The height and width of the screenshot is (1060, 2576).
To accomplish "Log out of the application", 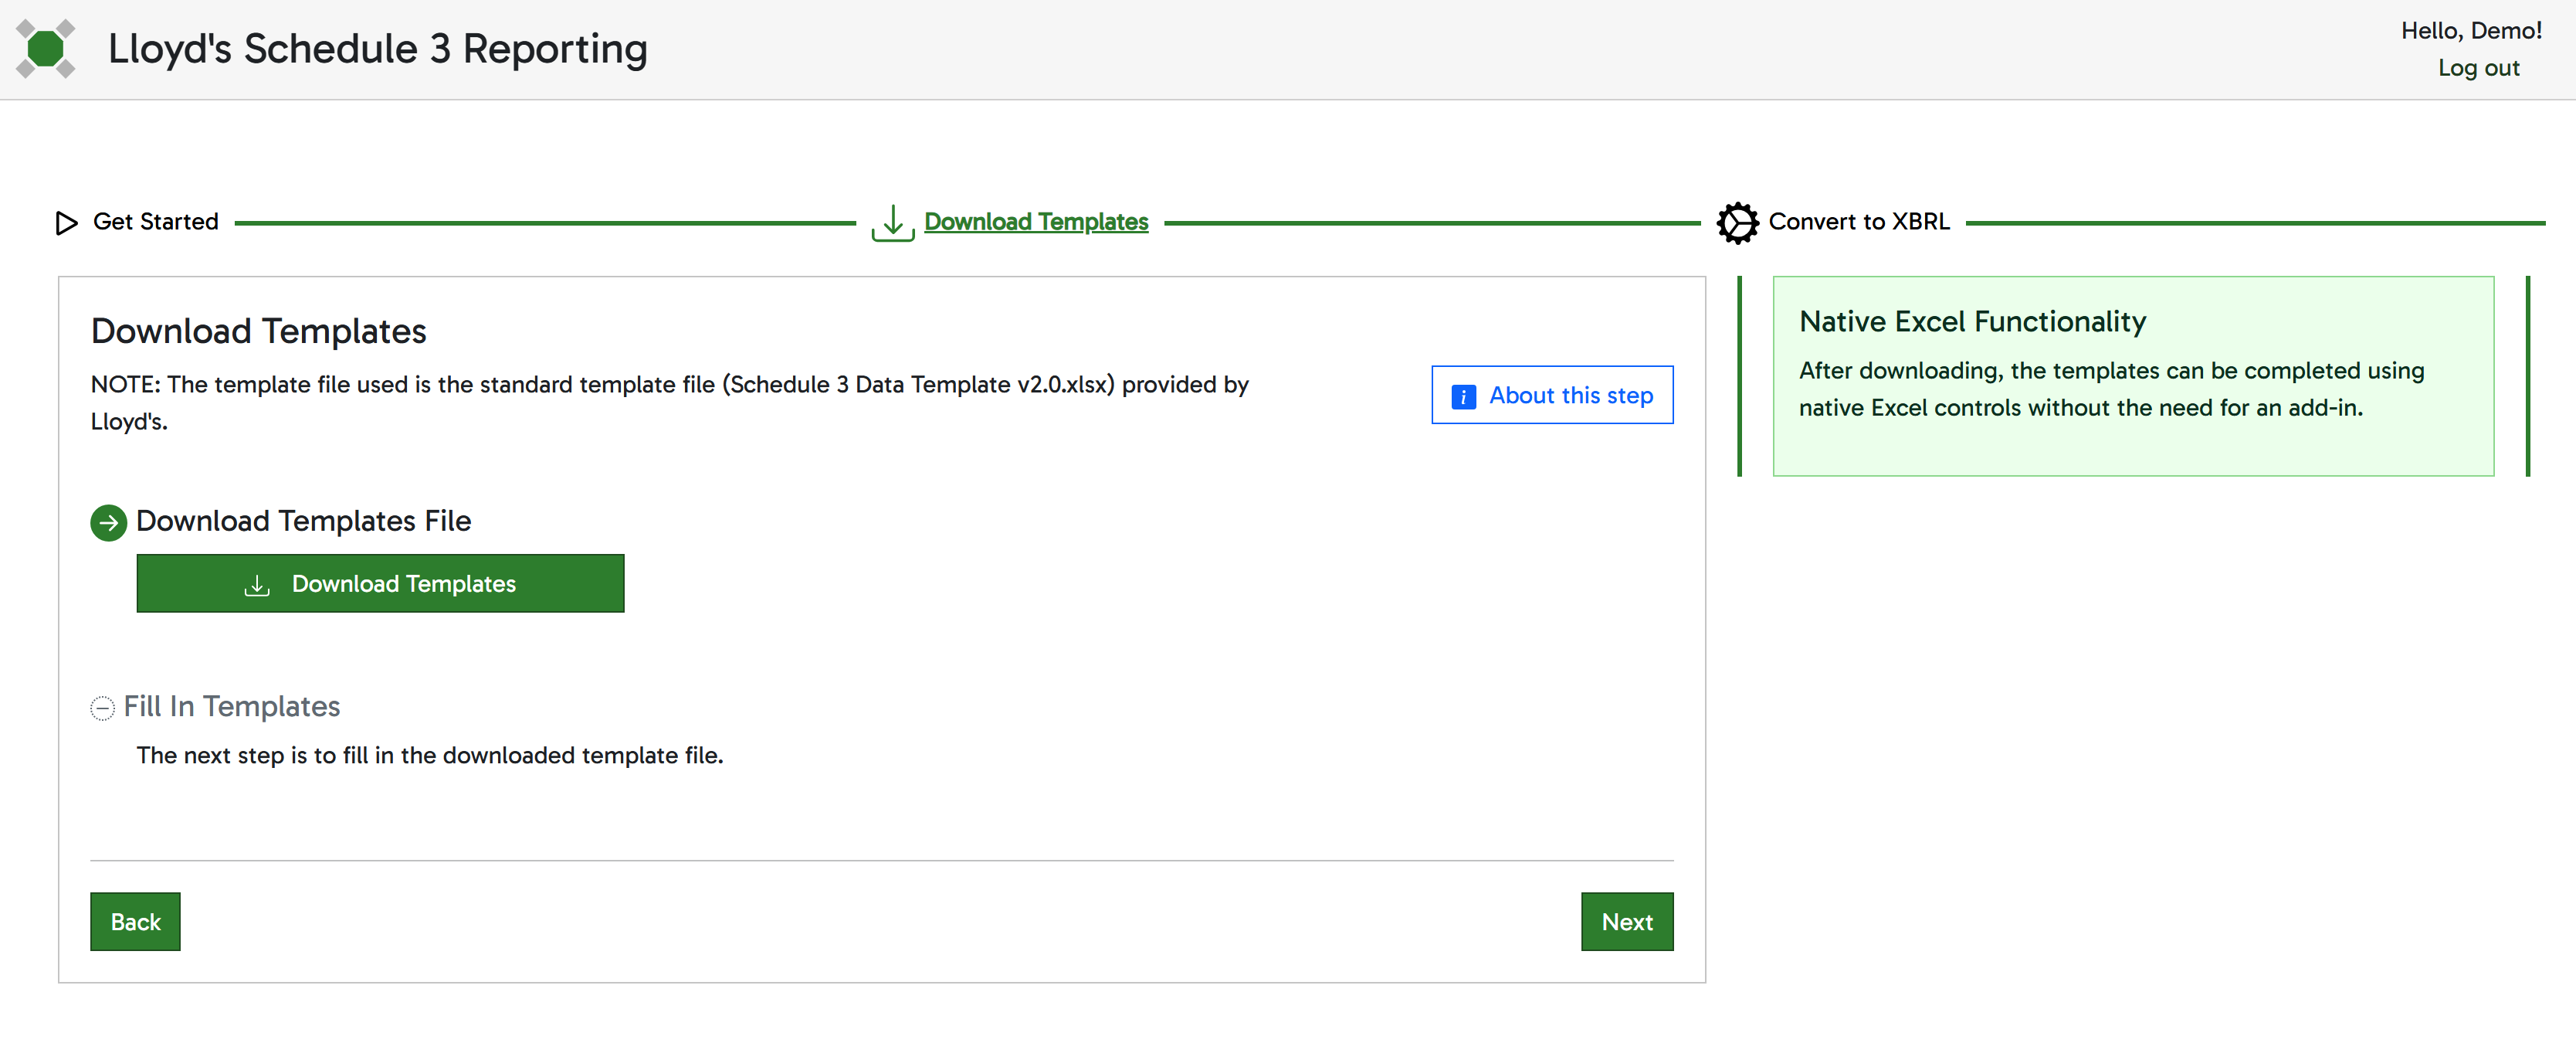I will point(2479,68).
